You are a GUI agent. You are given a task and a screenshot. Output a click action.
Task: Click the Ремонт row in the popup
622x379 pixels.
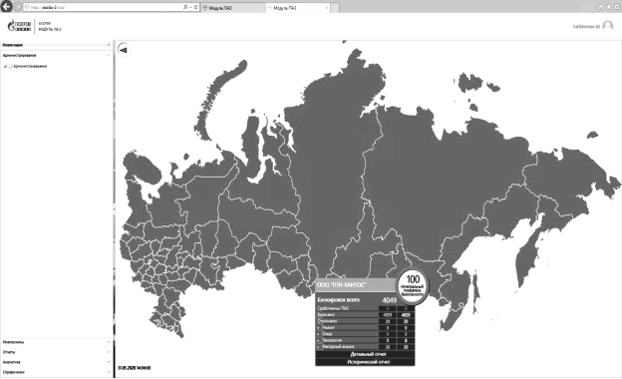365,328
